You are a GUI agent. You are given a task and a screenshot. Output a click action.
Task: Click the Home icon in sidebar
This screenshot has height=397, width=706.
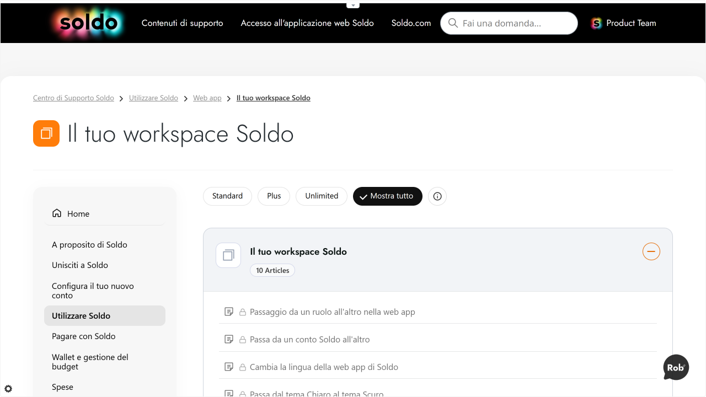(57, 213)
